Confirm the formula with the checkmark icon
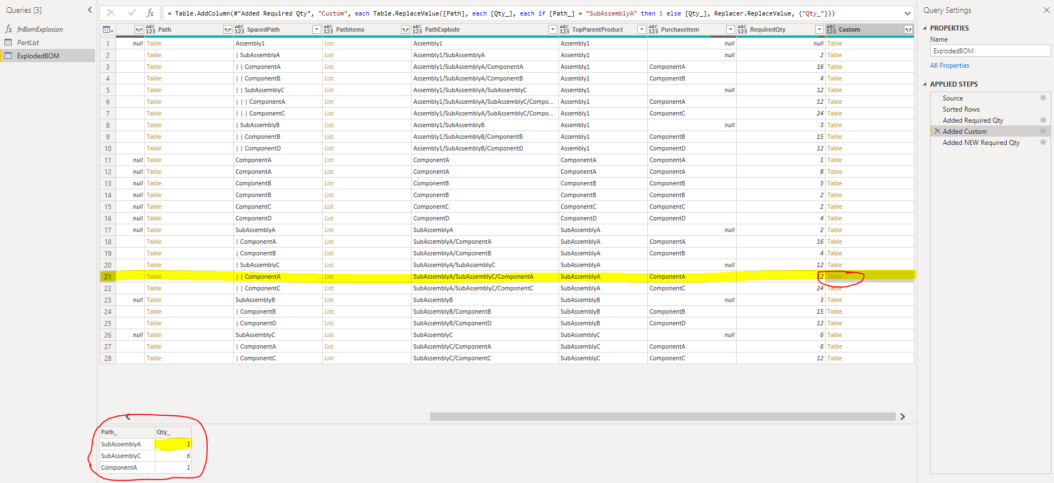 coord(132,13)
